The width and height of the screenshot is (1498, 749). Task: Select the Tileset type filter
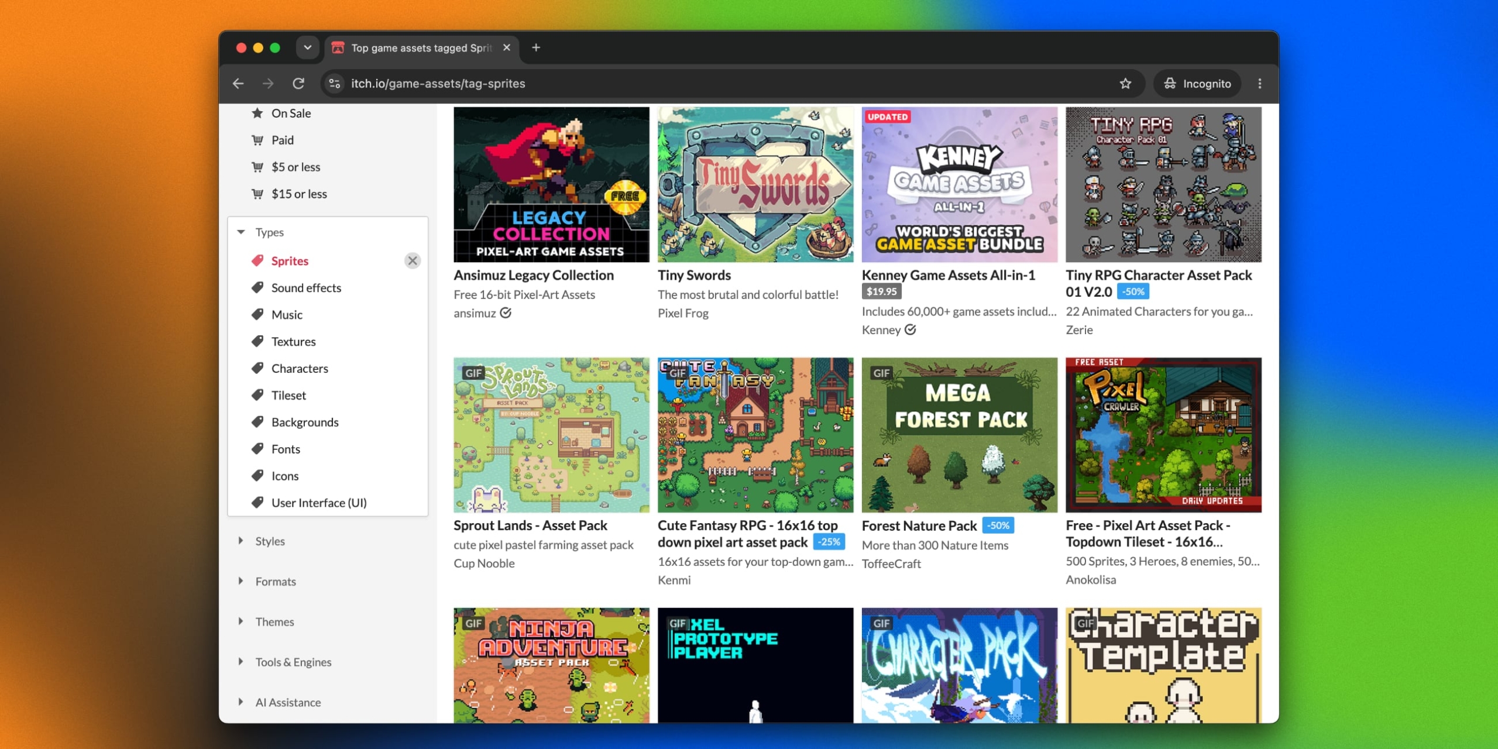[288, 396]
